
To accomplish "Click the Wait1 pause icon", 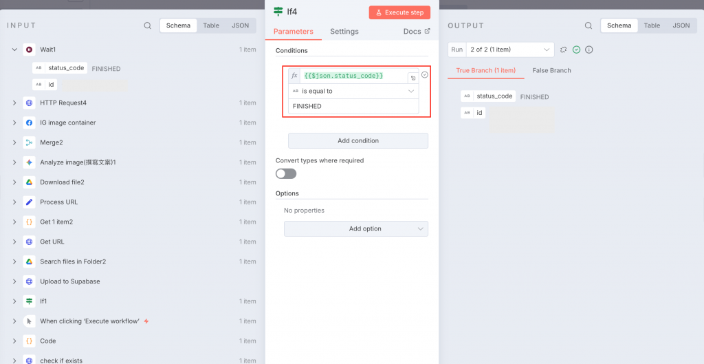I will [29, 50].
